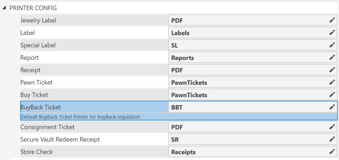Edit Secure Vault Redeem Receipt pencil icon
Image resolution: width=339 pixels, height=160 pixels.
(x=332, y=140)
